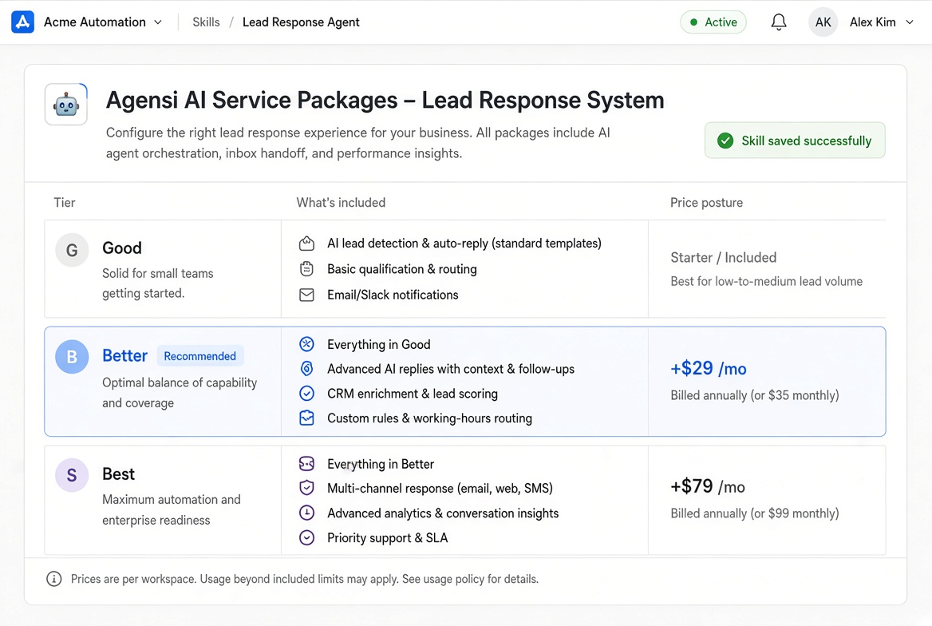This screenshot has height=626, width=932.
Task: Click Custom rules & working-hours routing text
Action: point(430,418)
